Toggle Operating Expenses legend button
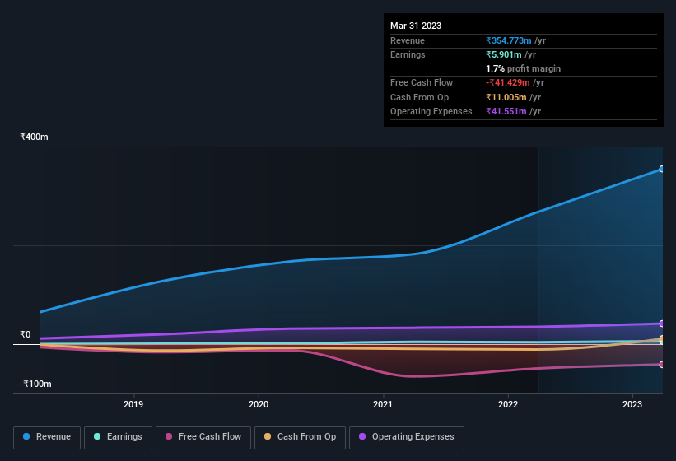Screen dimensions: 676x461 pyautogui.click(x=406, y=437)
